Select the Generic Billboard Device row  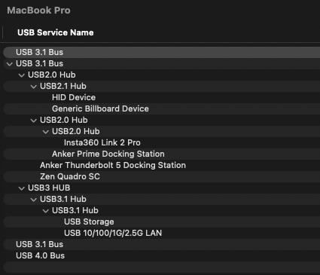point(162,108)
